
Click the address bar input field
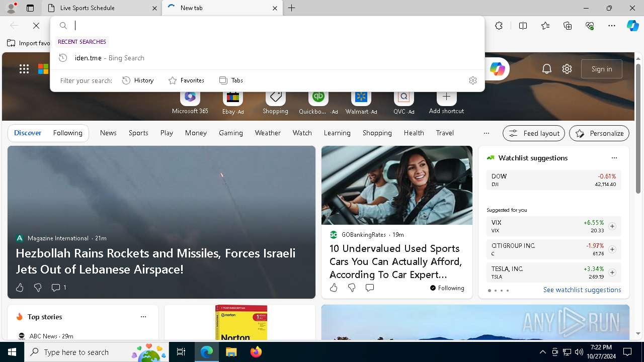point(277,26)
